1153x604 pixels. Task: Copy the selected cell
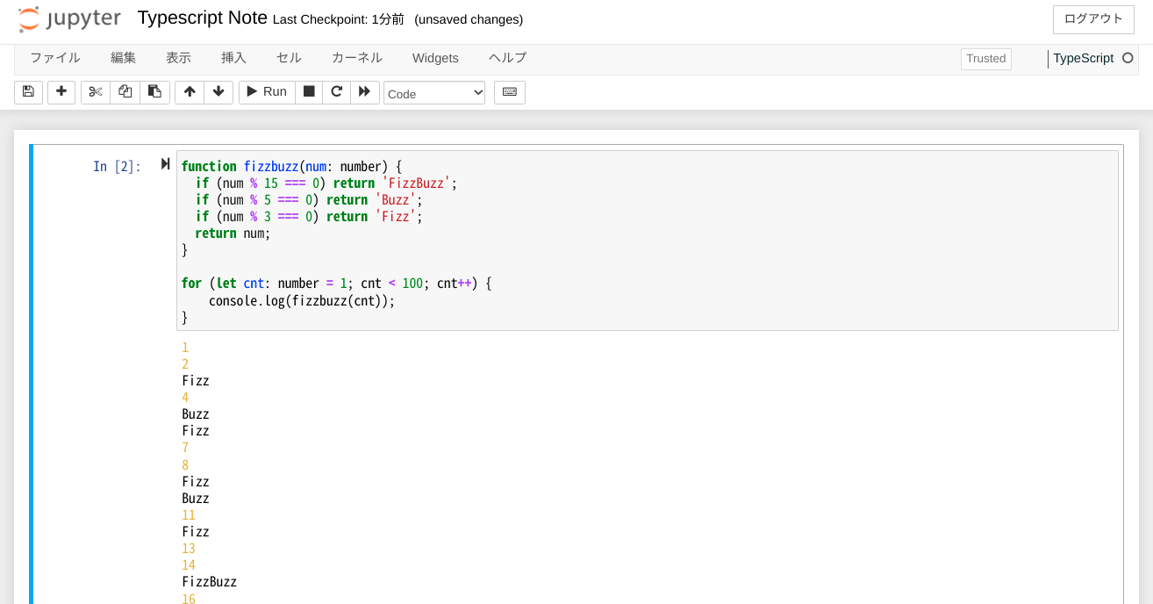[125, 91]
